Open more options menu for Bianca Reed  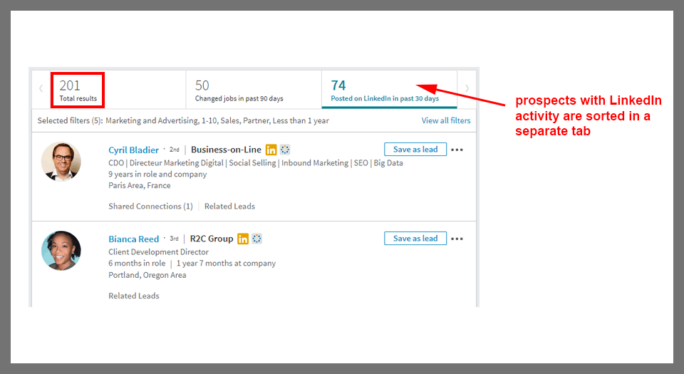457,239
